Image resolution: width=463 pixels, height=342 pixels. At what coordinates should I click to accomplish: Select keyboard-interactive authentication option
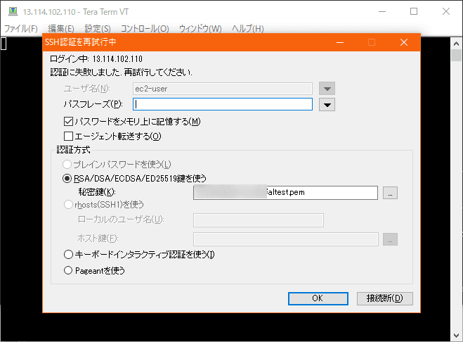(68, 255)
